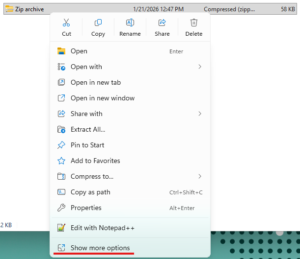Choose Open in new tab

(95, 82)
